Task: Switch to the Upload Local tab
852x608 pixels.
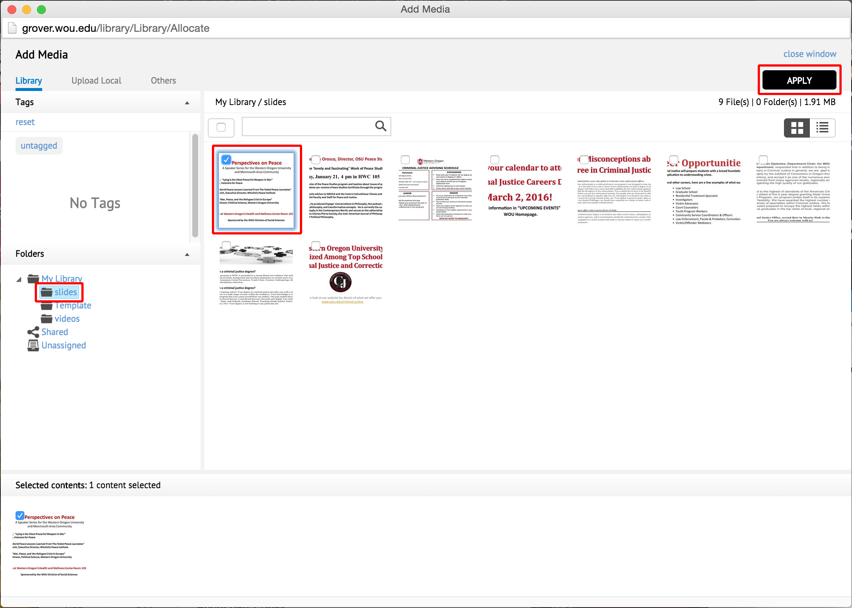Action: [x=95, y=80]
